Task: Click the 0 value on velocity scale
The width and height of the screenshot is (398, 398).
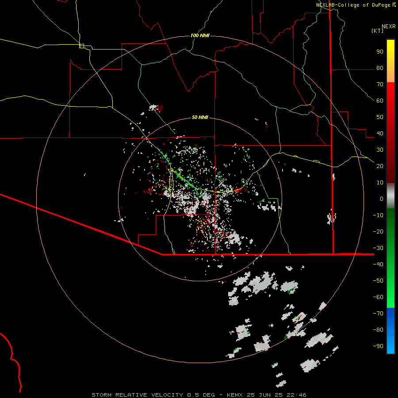Action: [x=382, y=199]
